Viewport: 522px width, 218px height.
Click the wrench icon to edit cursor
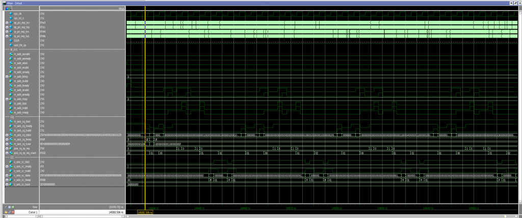click(x=10, y=211)
